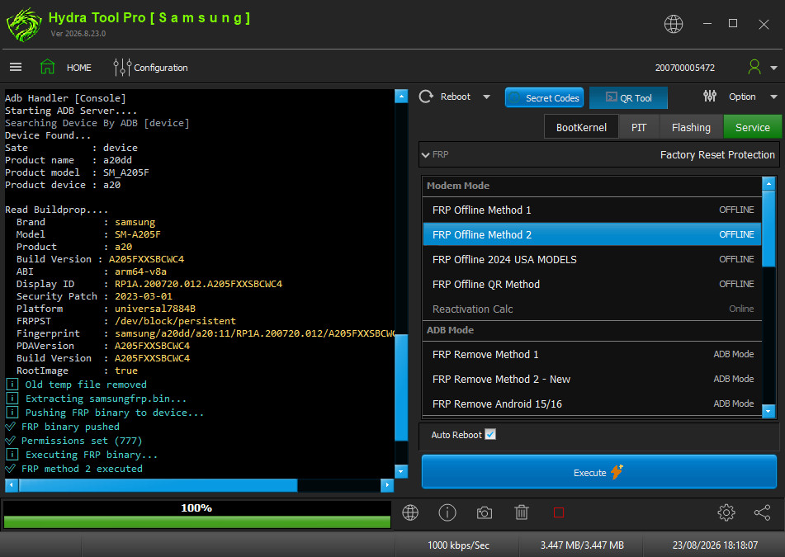Open the hamburger menu
The width and height of the screenshot is (785, 557).
coord(16,67)
